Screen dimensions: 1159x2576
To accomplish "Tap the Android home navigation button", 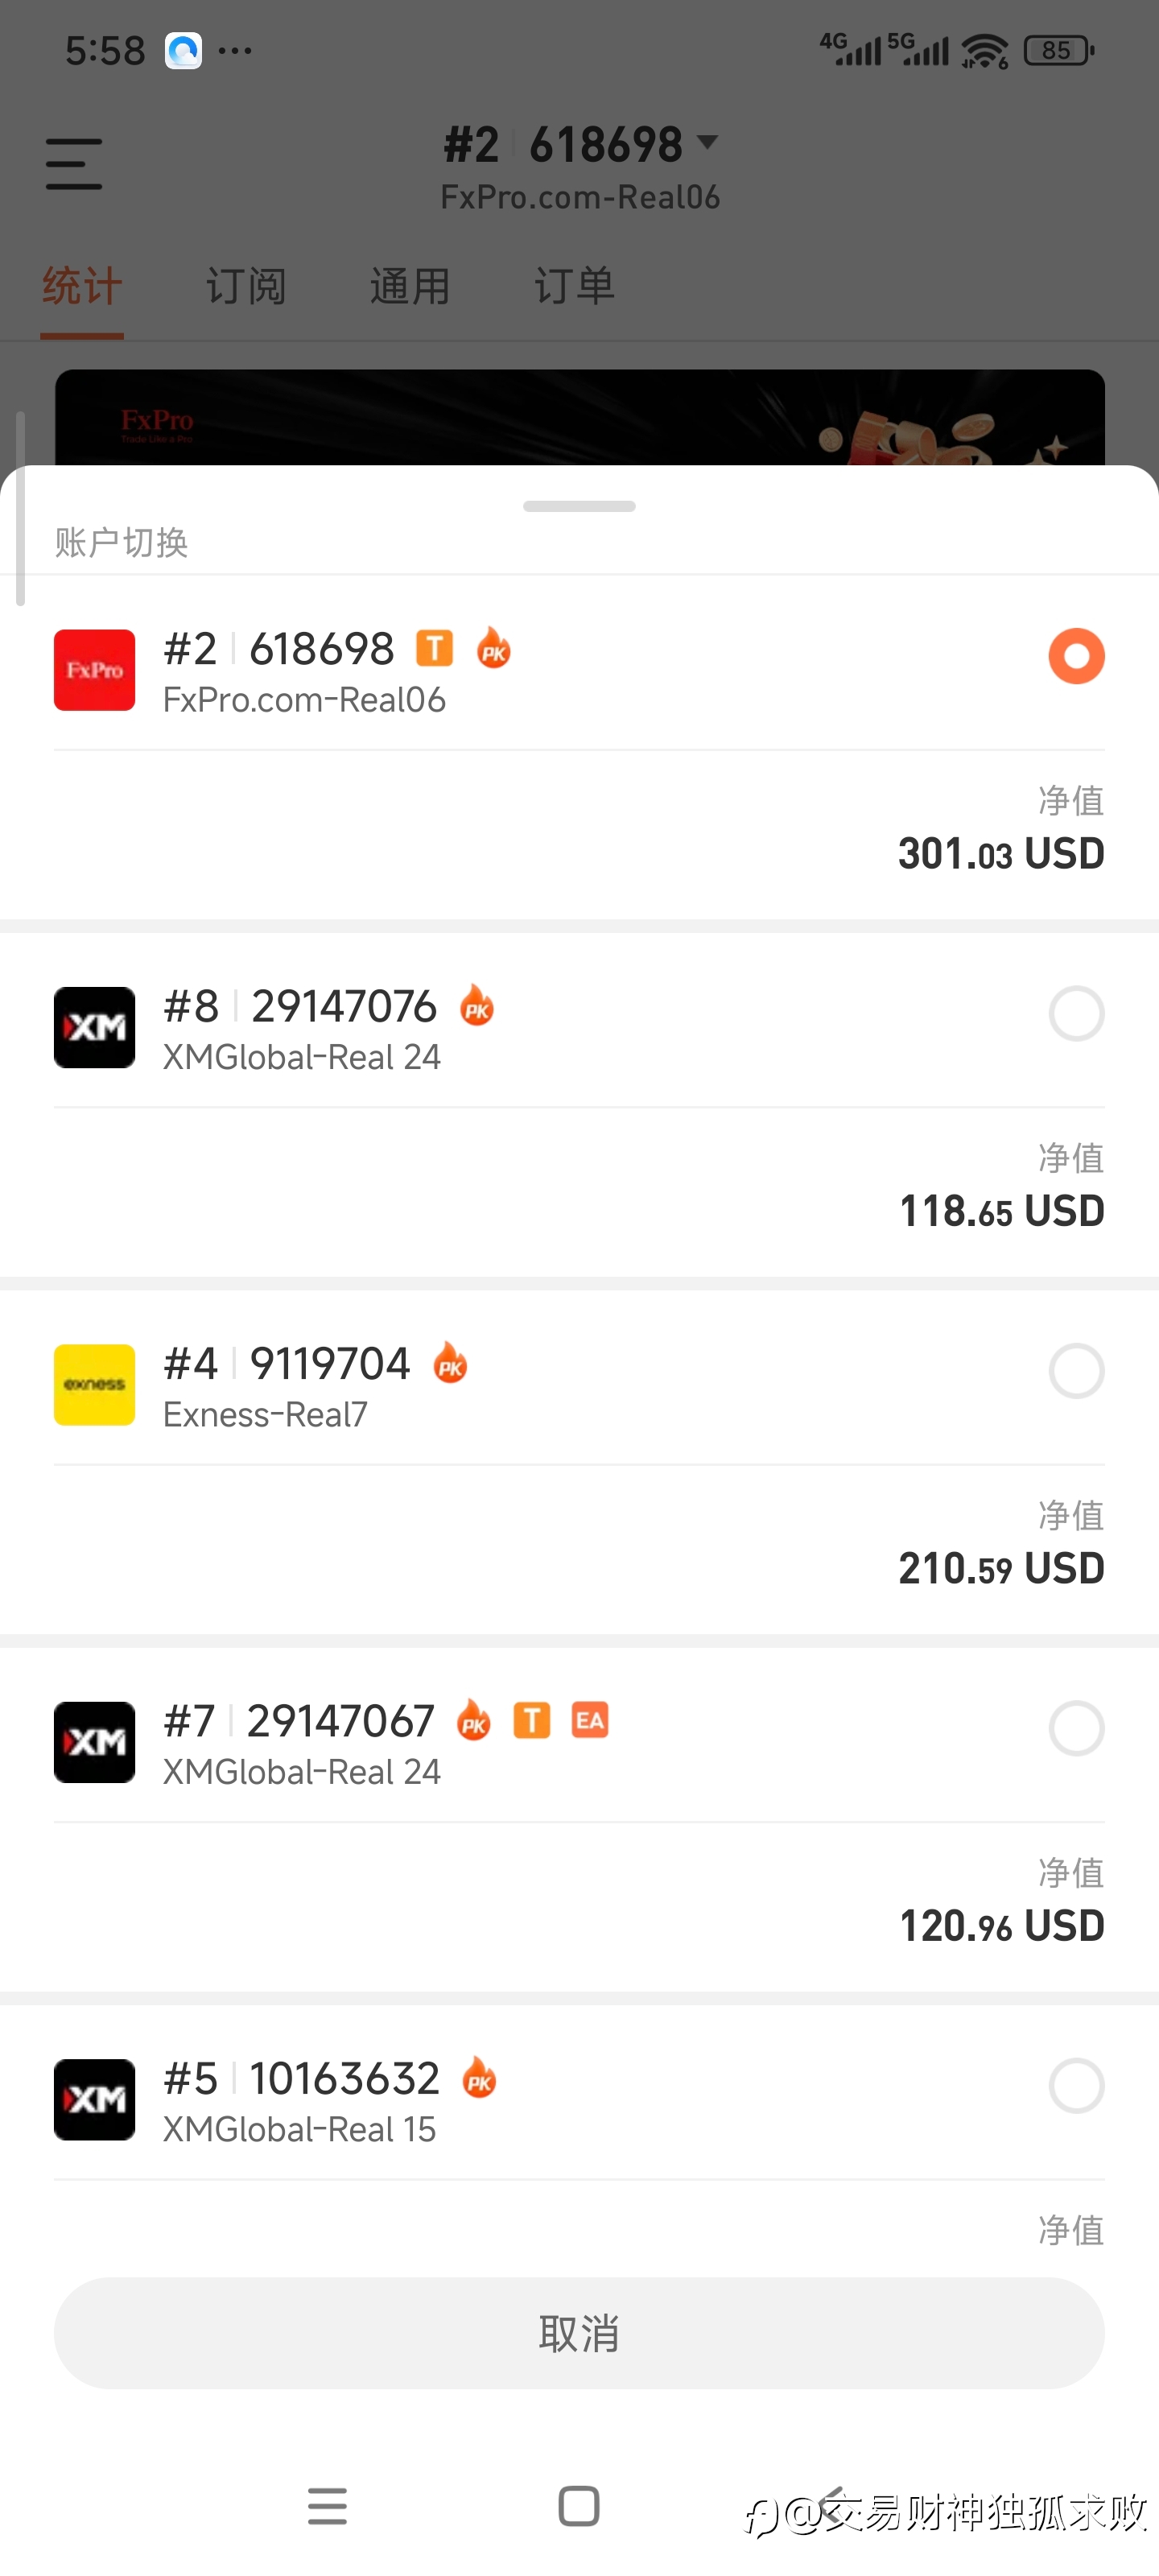I will pos(579,2506).
